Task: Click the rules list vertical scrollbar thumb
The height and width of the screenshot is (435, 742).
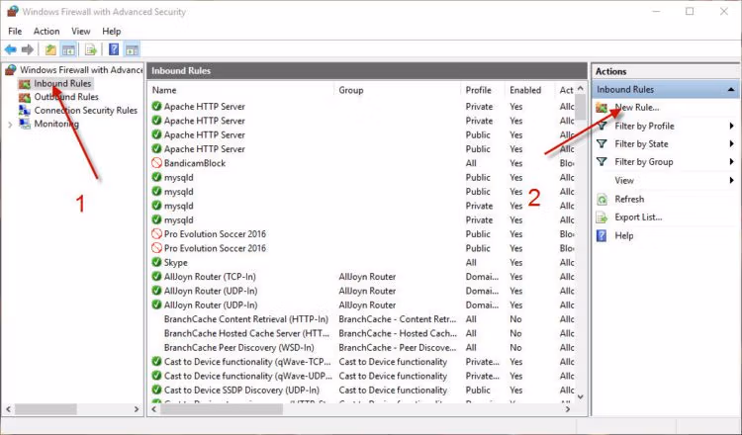Action: click(x=581, y=108)
